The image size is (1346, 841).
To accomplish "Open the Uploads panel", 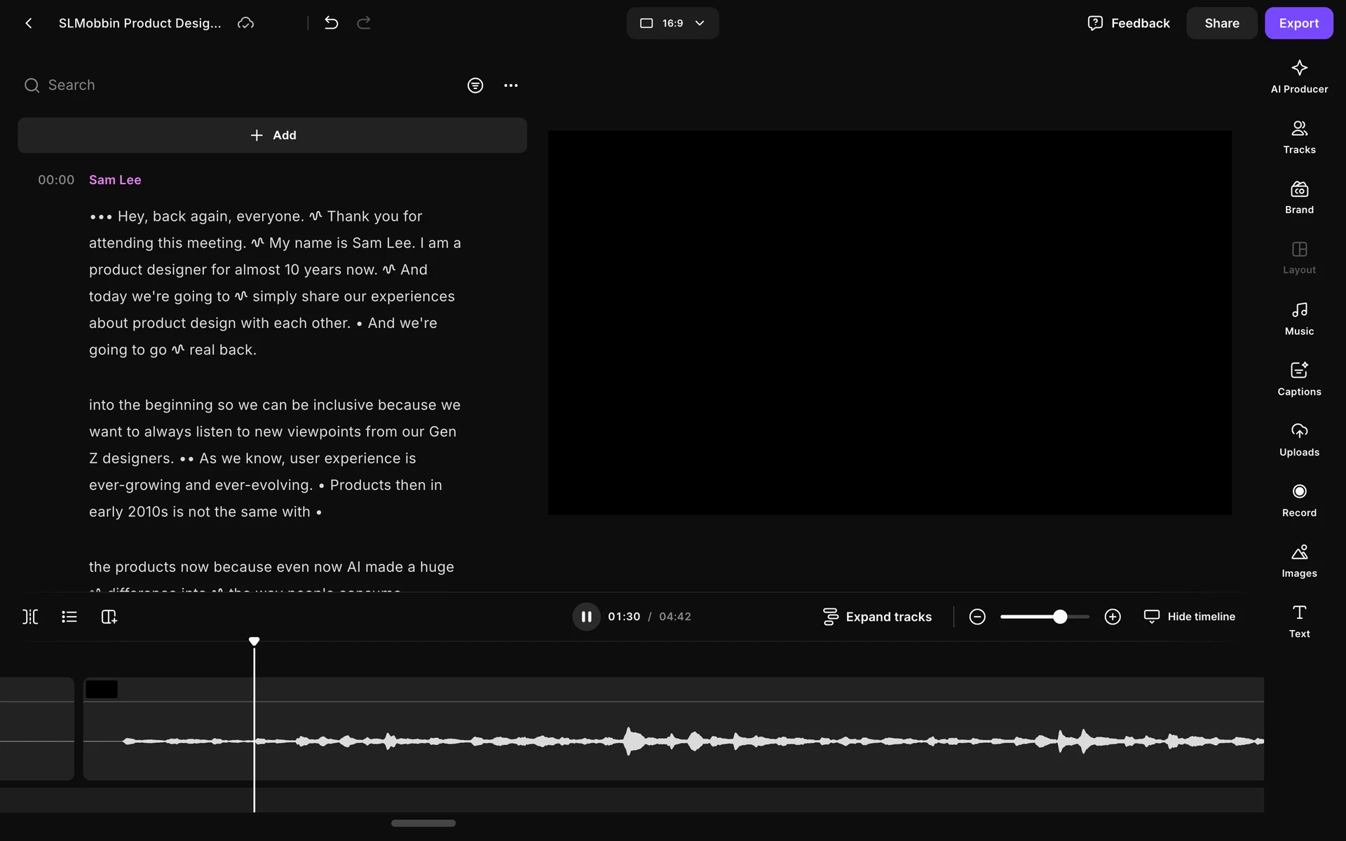I will click(1298, 439).
